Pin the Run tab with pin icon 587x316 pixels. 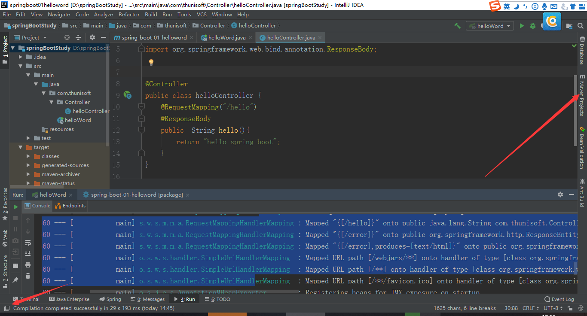pos(16,280)
